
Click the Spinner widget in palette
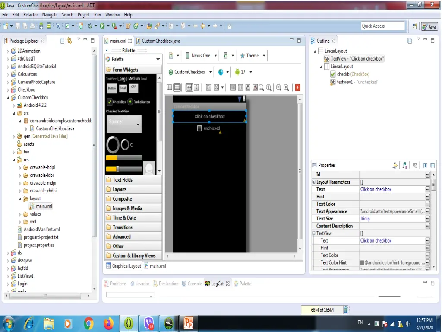[x=124, y=124]
